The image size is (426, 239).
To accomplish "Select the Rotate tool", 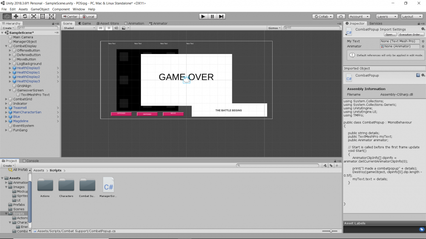I will point(25,17).
